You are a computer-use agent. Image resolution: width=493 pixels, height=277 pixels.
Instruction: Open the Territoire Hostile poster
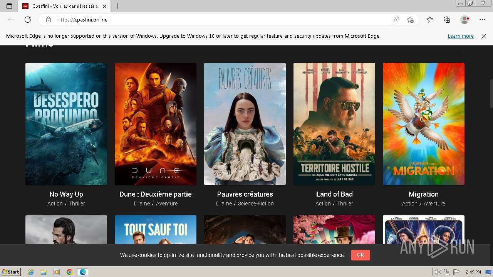click(x=334, y=124)
